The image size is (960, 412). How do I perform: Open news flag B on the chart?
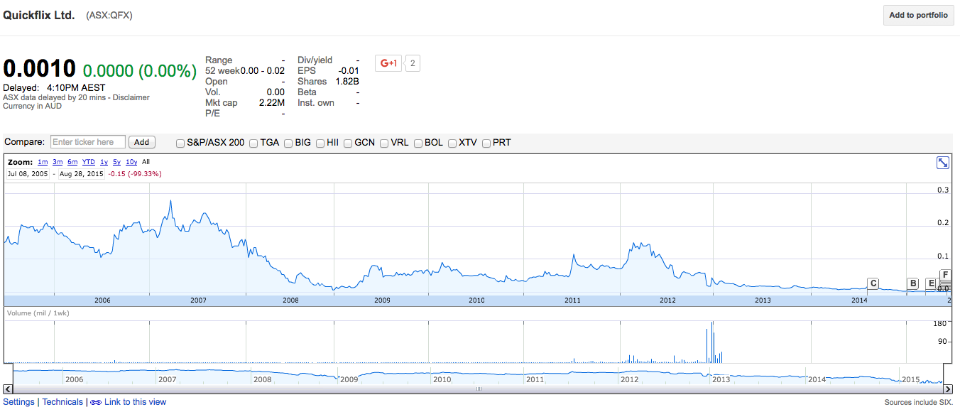pyautogui.click(x=913, y=283)
